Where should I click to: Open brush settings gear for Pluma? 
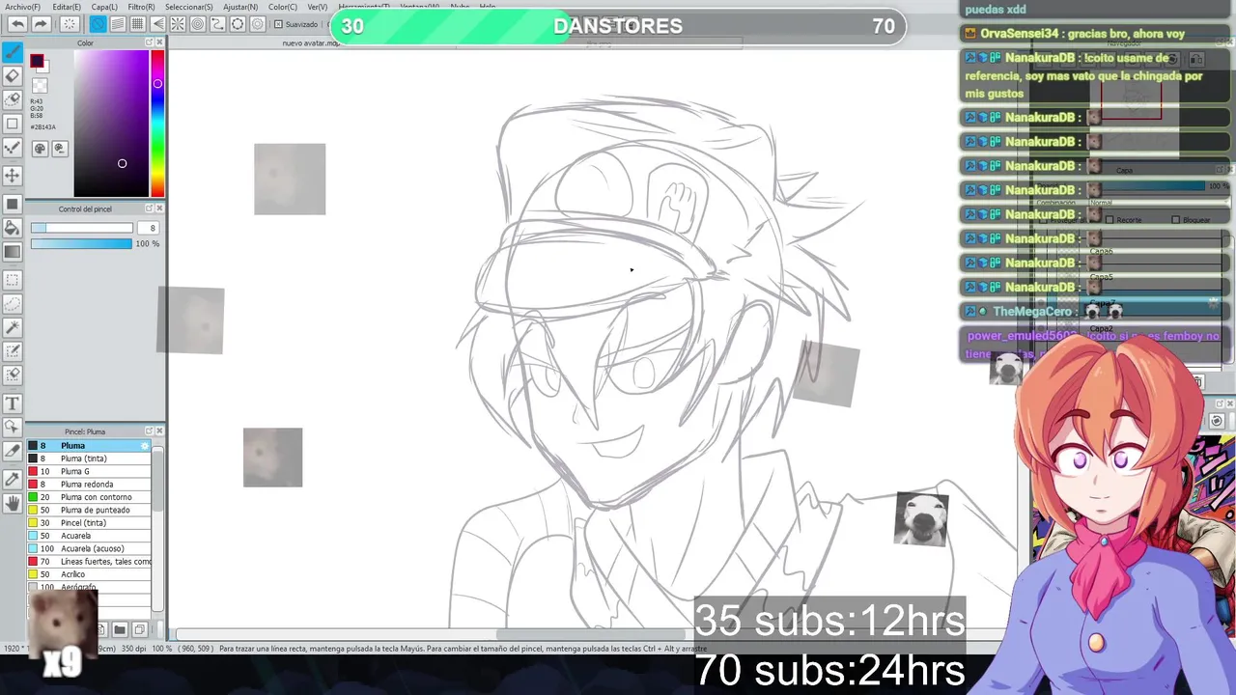tap(145, 446)
